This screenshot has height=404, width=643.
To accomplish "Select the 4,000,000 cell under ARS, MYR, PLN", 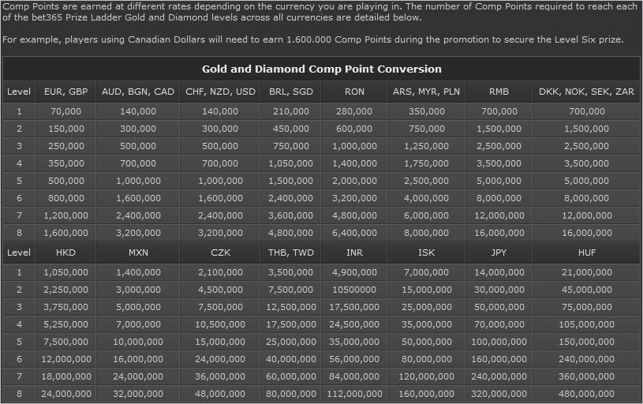I will (x=427, y=198).
